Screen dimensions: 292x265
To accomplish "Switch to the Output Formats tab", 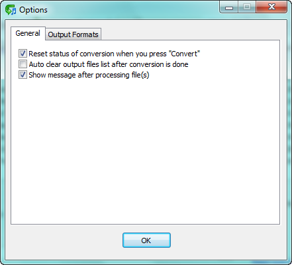I will [x=73, y=34].
